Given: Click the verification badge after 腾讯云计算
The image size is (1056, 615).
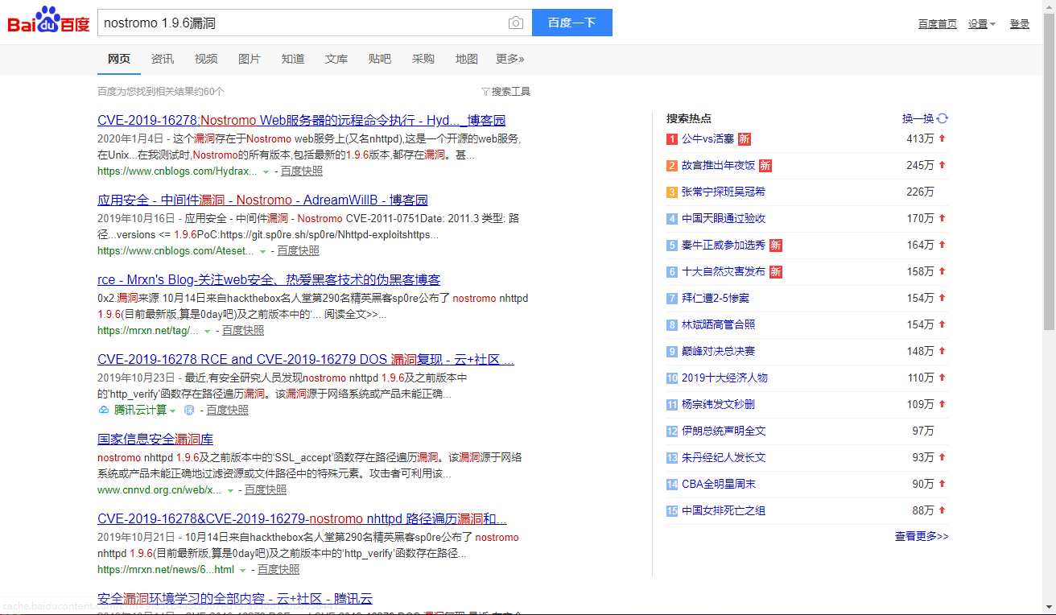Looking at the screenshot, I should click(189, 410).
